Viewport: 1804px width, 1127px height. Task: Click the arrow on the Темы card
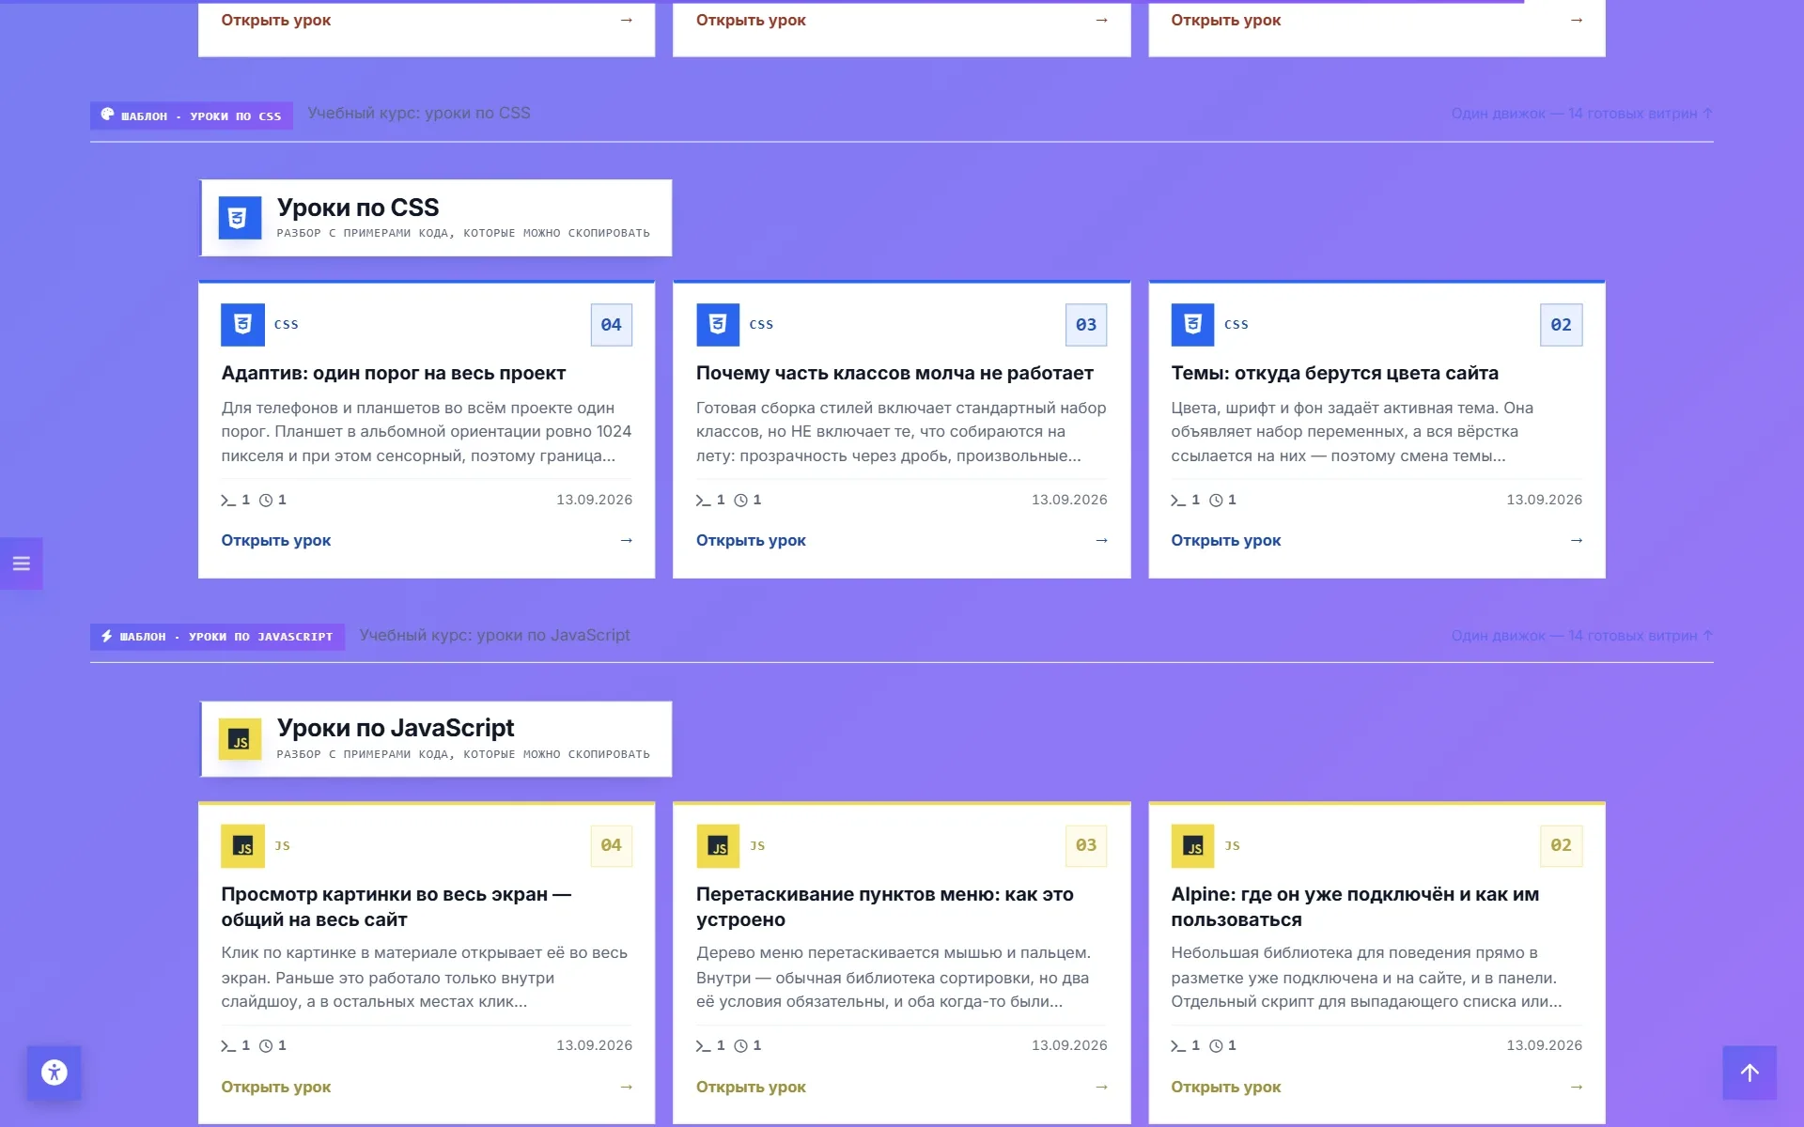[1577, 540]
